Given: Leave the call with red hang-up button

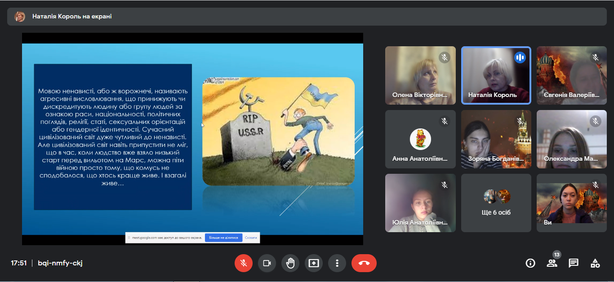Looking at the screenshot, I should pos(364,263).
